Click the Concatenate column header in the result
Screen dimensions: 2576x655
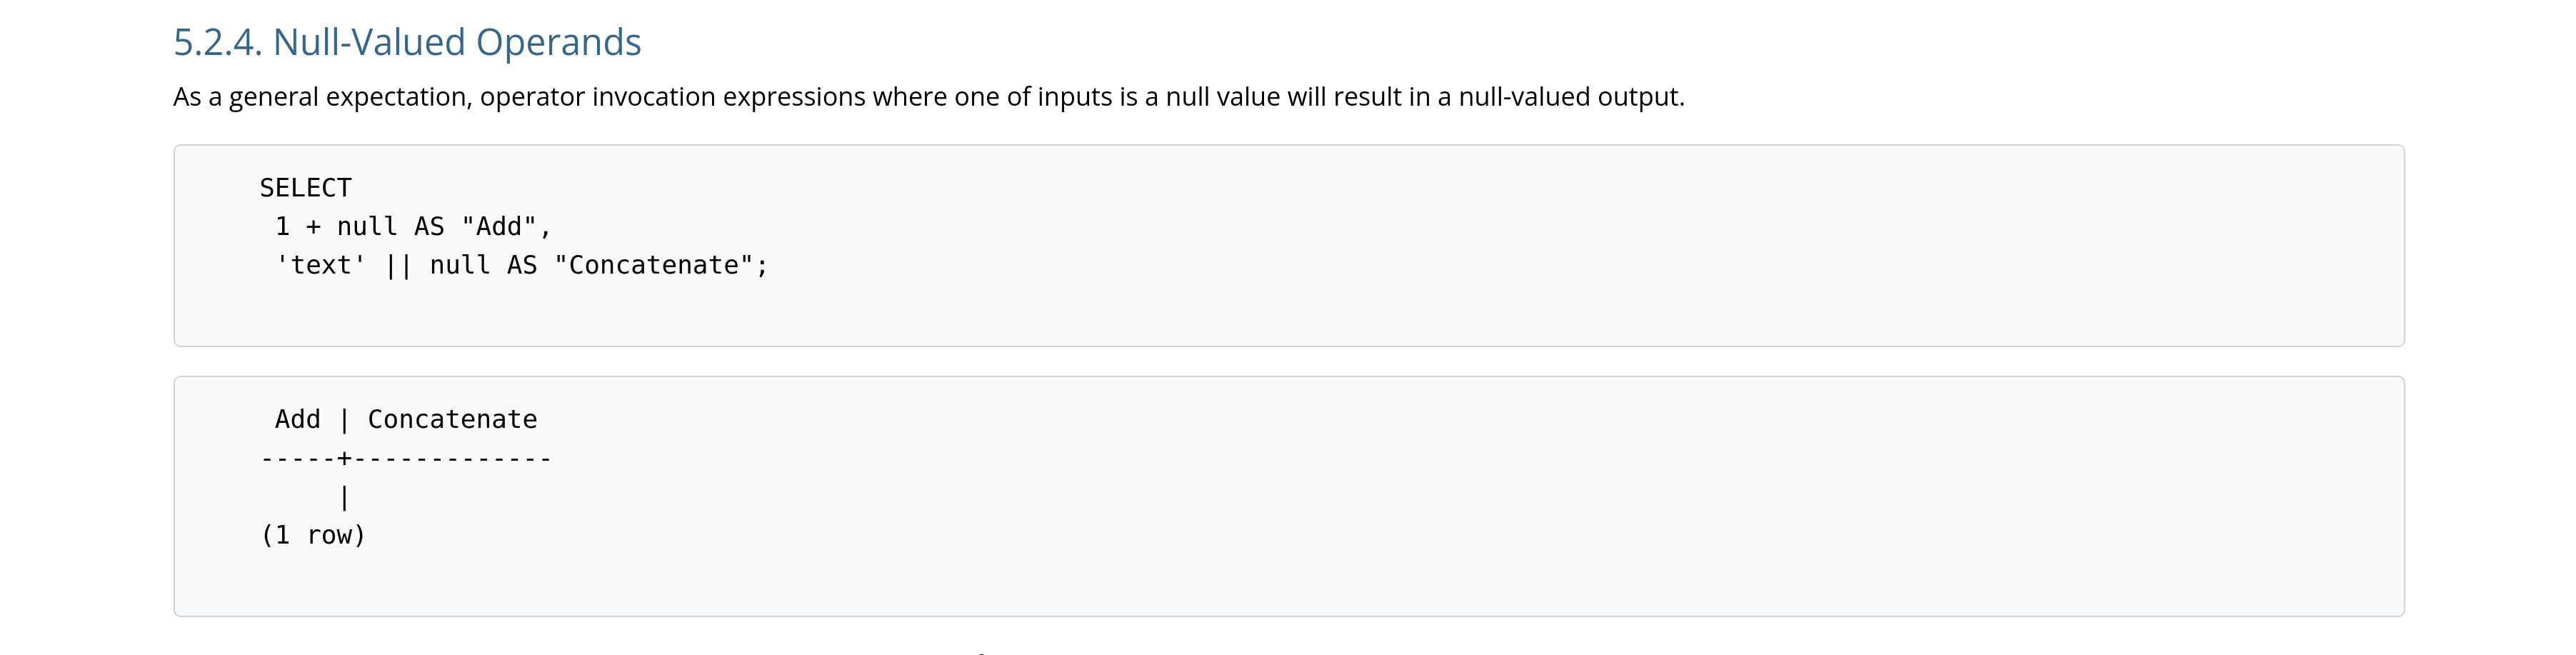pos(452,420)
